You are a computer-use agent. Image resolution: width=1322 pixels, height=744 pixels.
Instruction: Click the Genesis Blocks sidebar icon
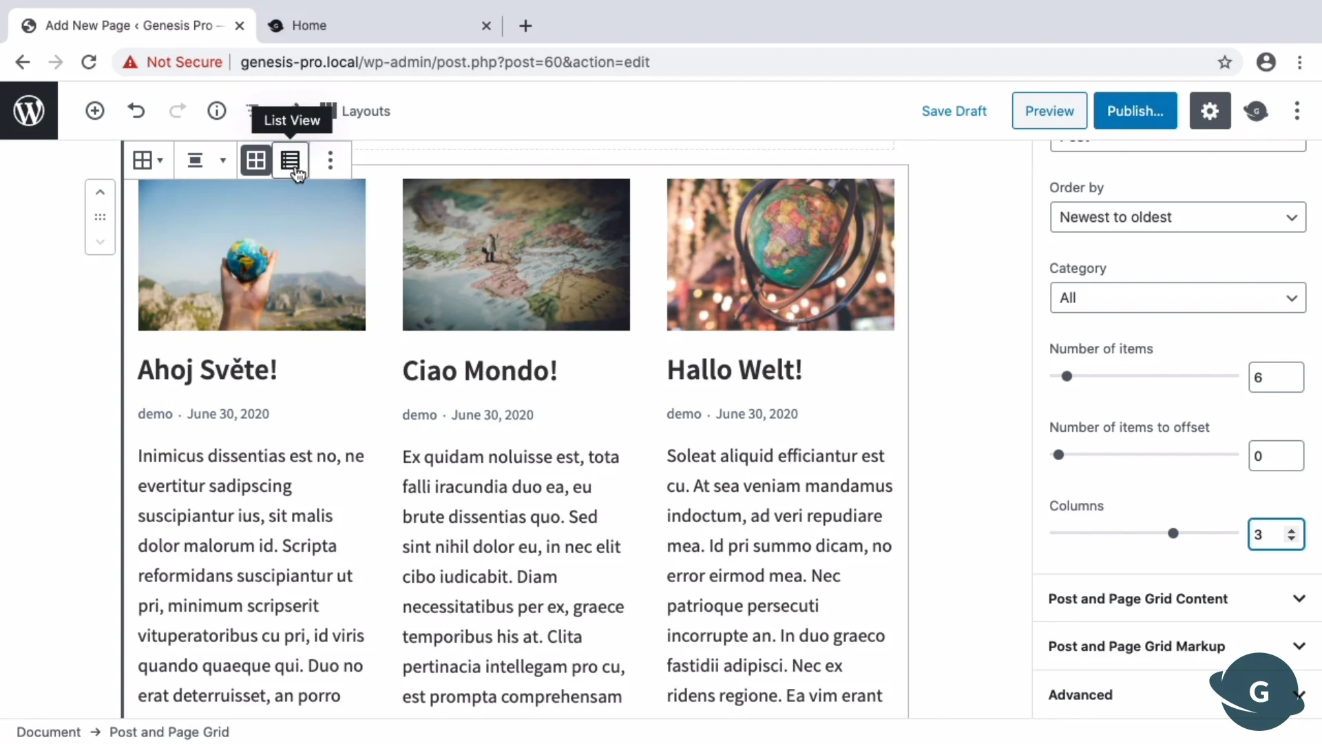tap(1256, 111)
